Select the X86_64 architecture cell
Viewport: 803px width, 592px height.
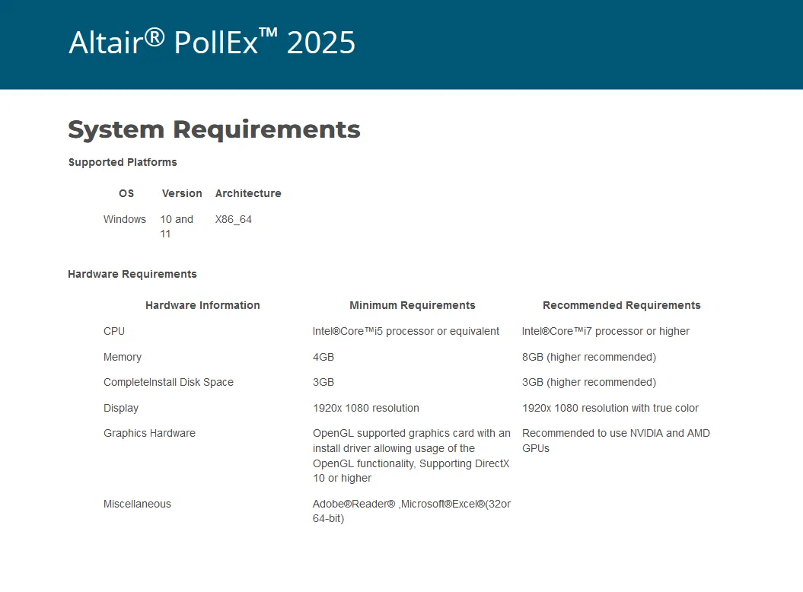tap(234, 219)
